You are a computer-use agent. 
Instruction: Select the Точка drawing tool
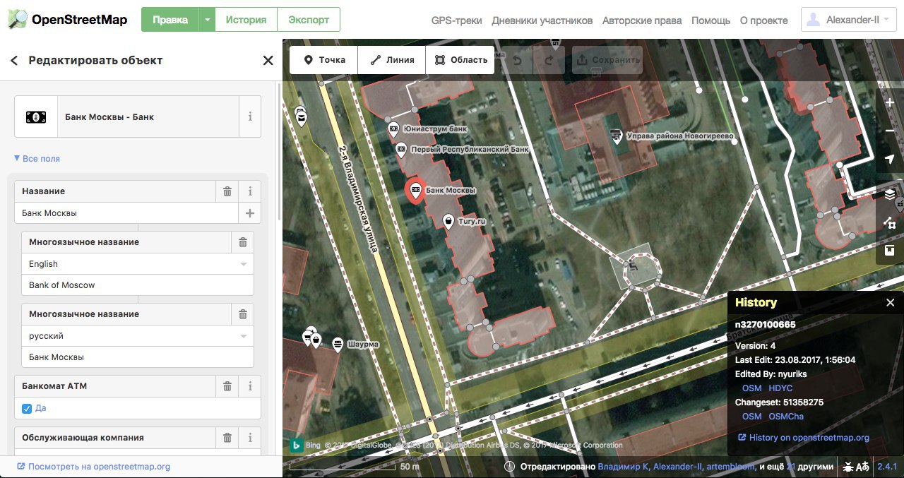point(324,60)
